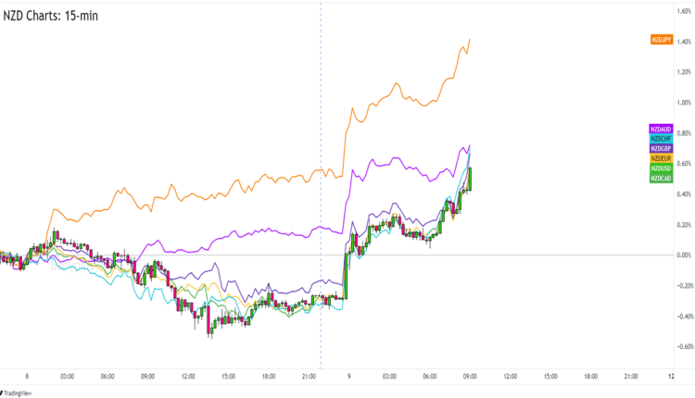Click the NZDGBP series tag
Screen dimensions: 695x398
661,148
